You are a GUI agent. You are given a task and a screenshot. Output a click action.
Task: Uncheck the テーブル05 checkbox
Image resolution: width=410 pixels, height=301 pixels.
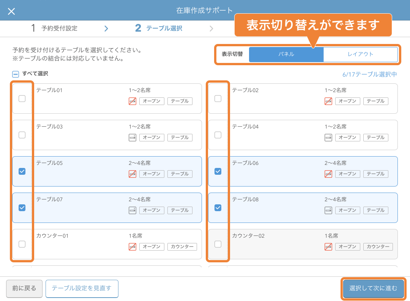[22, 171]
